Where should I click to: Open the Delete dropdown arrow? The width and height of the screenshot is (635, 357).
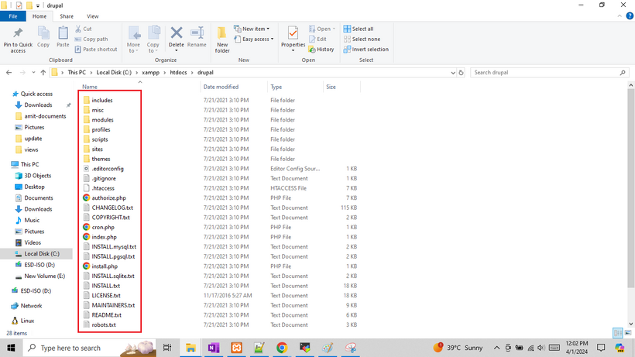(177, 51)
